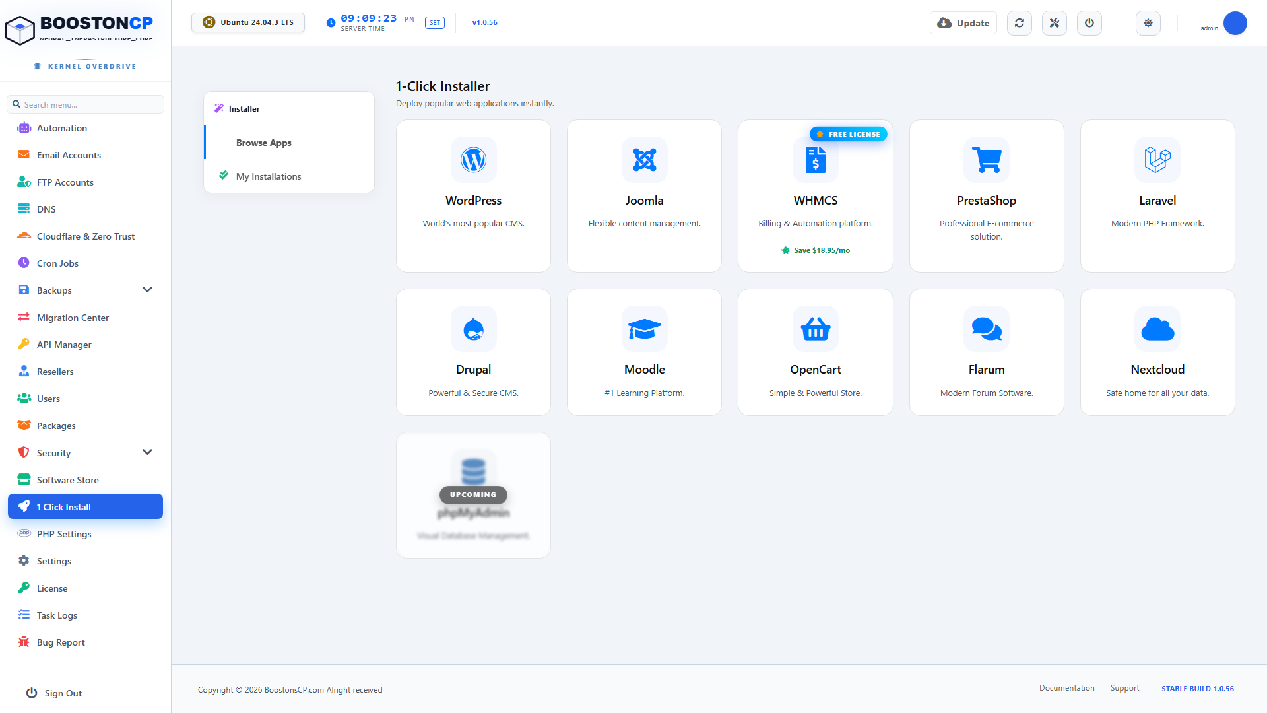Open the tools wrench icon in header
The height and width of the screenshot is (713, 1267).
coord(1055,23)
